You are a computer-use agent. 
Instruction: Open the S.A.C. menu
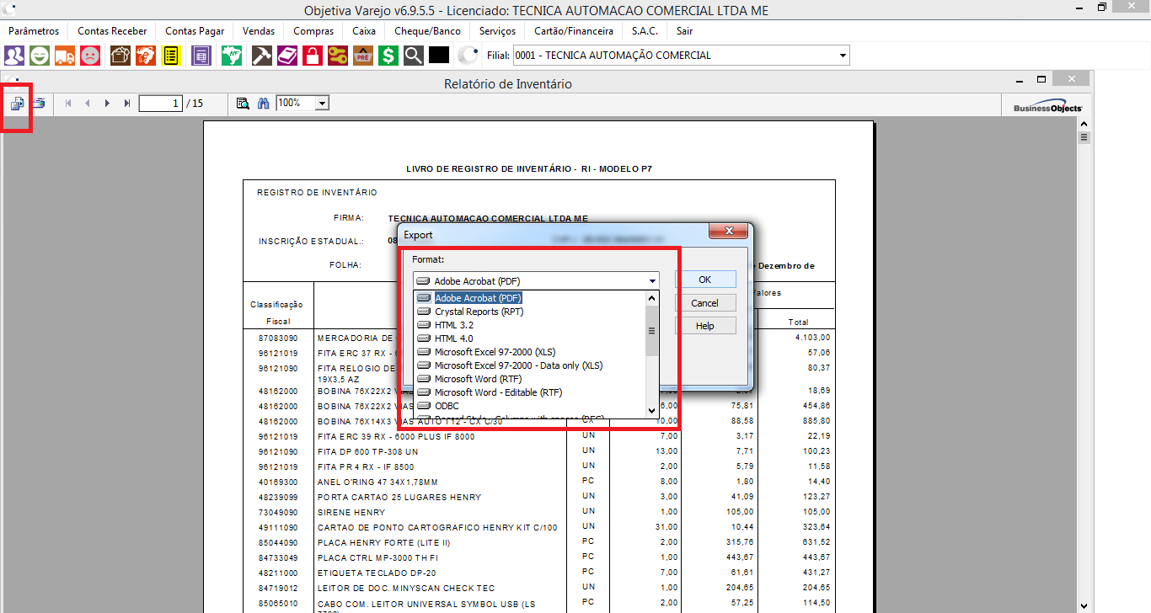click(x=645, y=31)
